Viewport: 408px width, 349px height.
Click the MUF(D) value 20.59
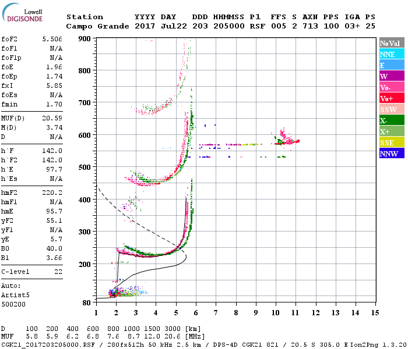52,119
